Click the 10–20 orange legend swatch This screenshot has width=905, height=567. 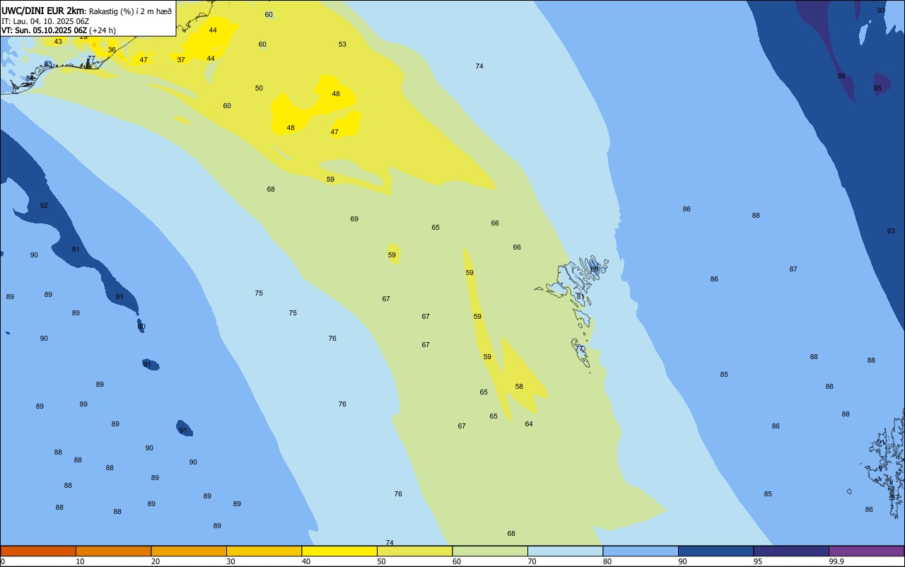tap(113, 551)
